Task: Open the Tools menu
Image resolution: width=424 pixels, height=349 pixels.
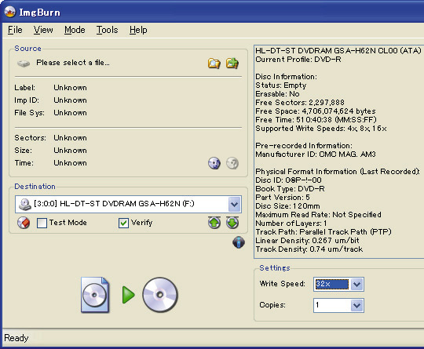Action: [108, 30]
